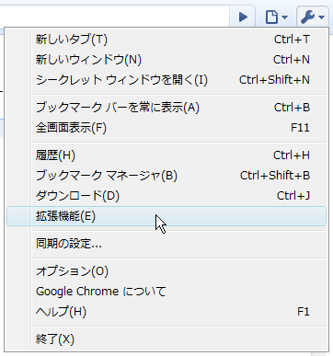Image resolution: width=333 pixels, height=356 pixels.
Task: Toggle ブックマーク バーを常に表示(A)
Action: 166,108
